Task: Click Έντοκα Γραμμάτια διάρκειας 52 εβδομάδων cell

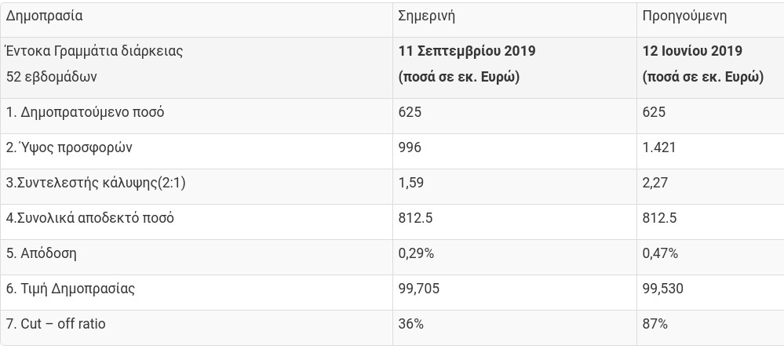Action: point(94,64)
